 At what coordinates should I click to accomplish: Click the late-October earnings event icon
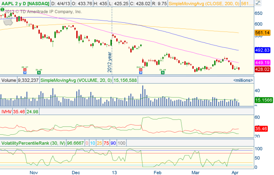(x=25, y=72)
